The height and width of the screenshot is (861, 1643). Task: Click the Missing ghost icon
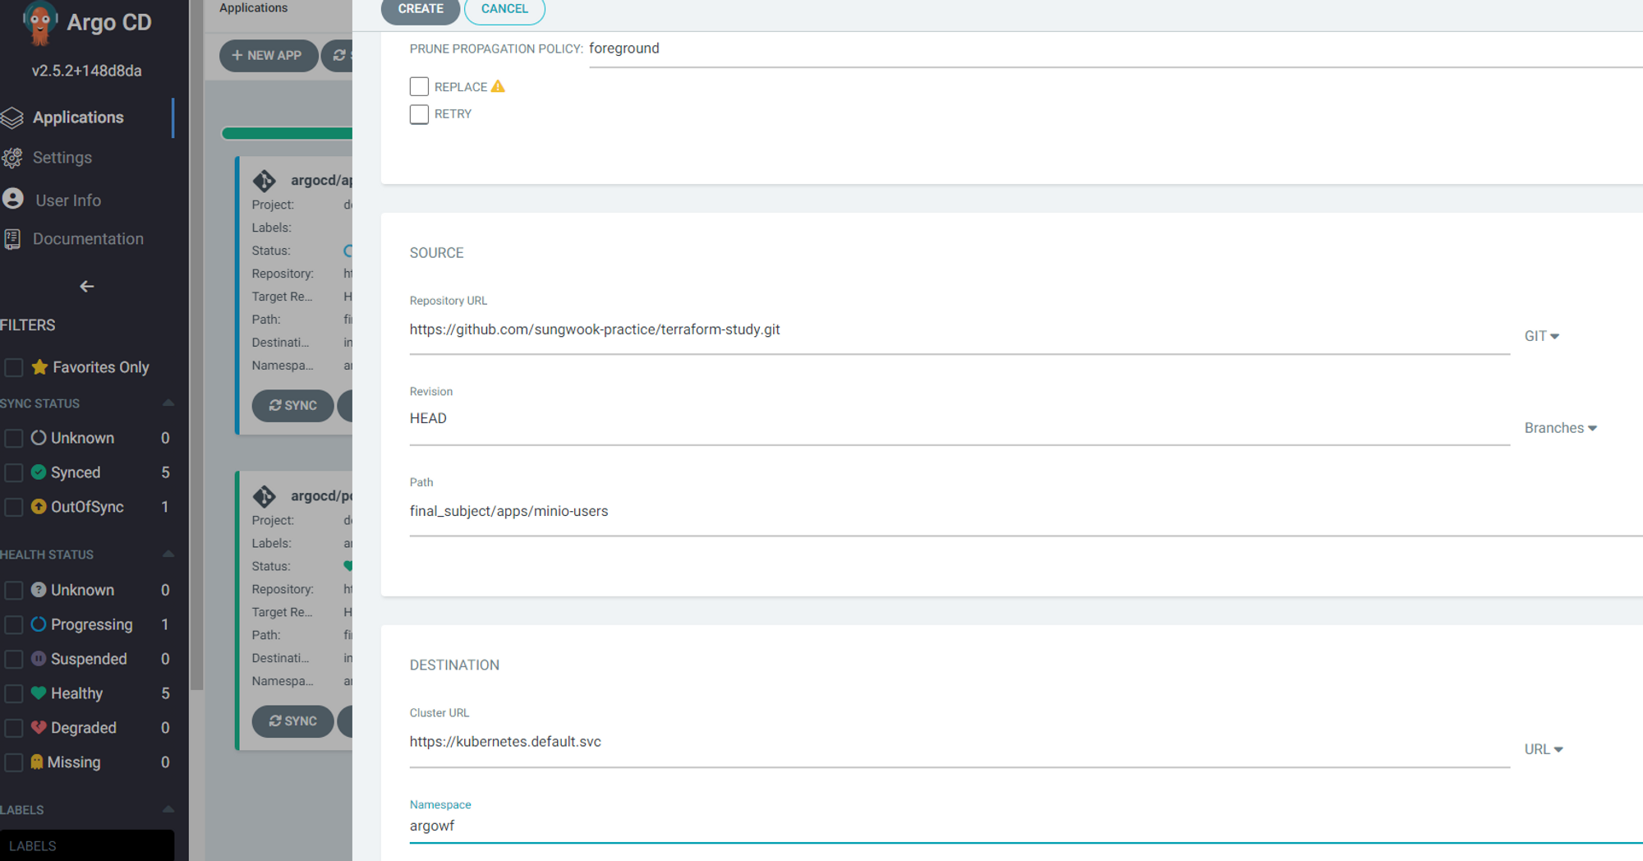[x=37, y=762]
